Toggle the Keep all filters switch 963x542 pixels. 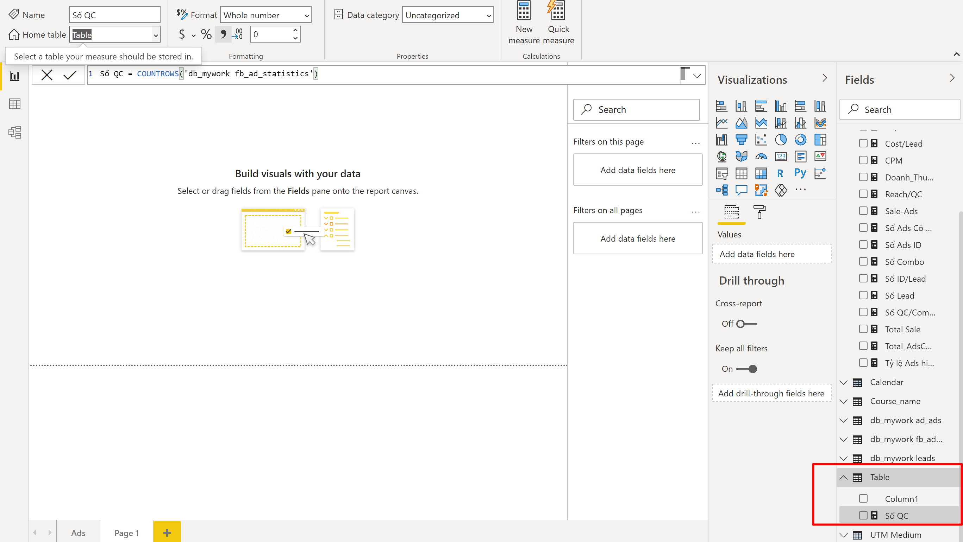pos(746,369)
